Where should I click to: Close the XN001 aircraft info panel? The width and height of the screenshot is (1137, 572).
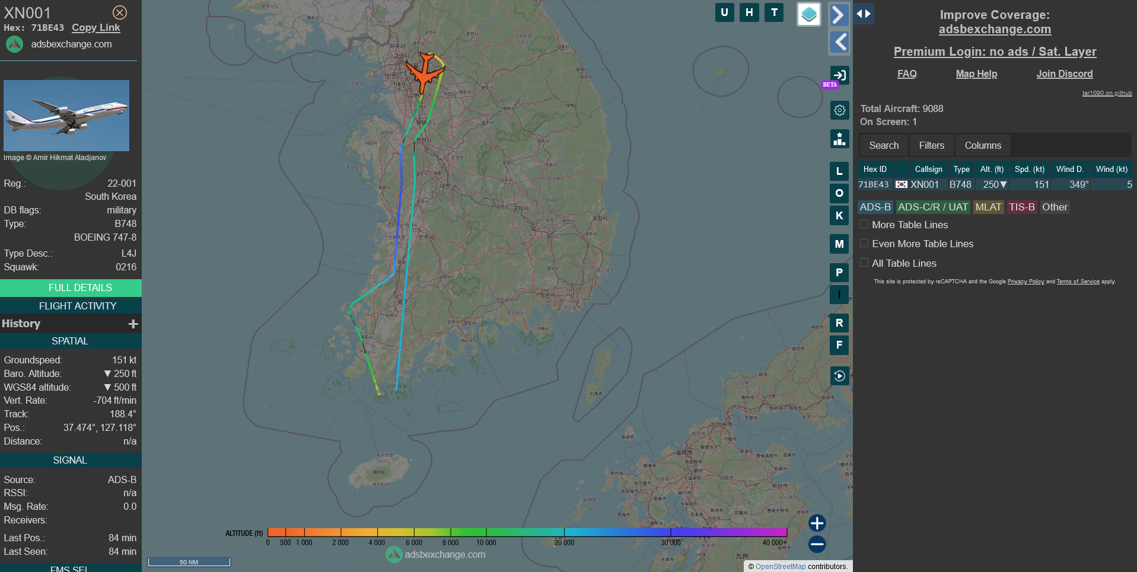(x=120, y=12)
